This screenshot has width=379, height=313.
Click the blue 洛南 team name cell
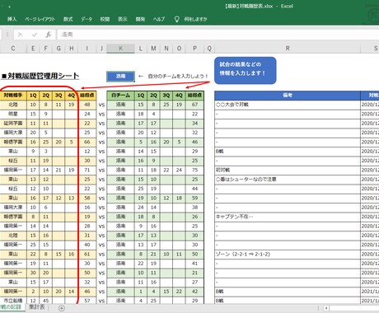point(120,77)
